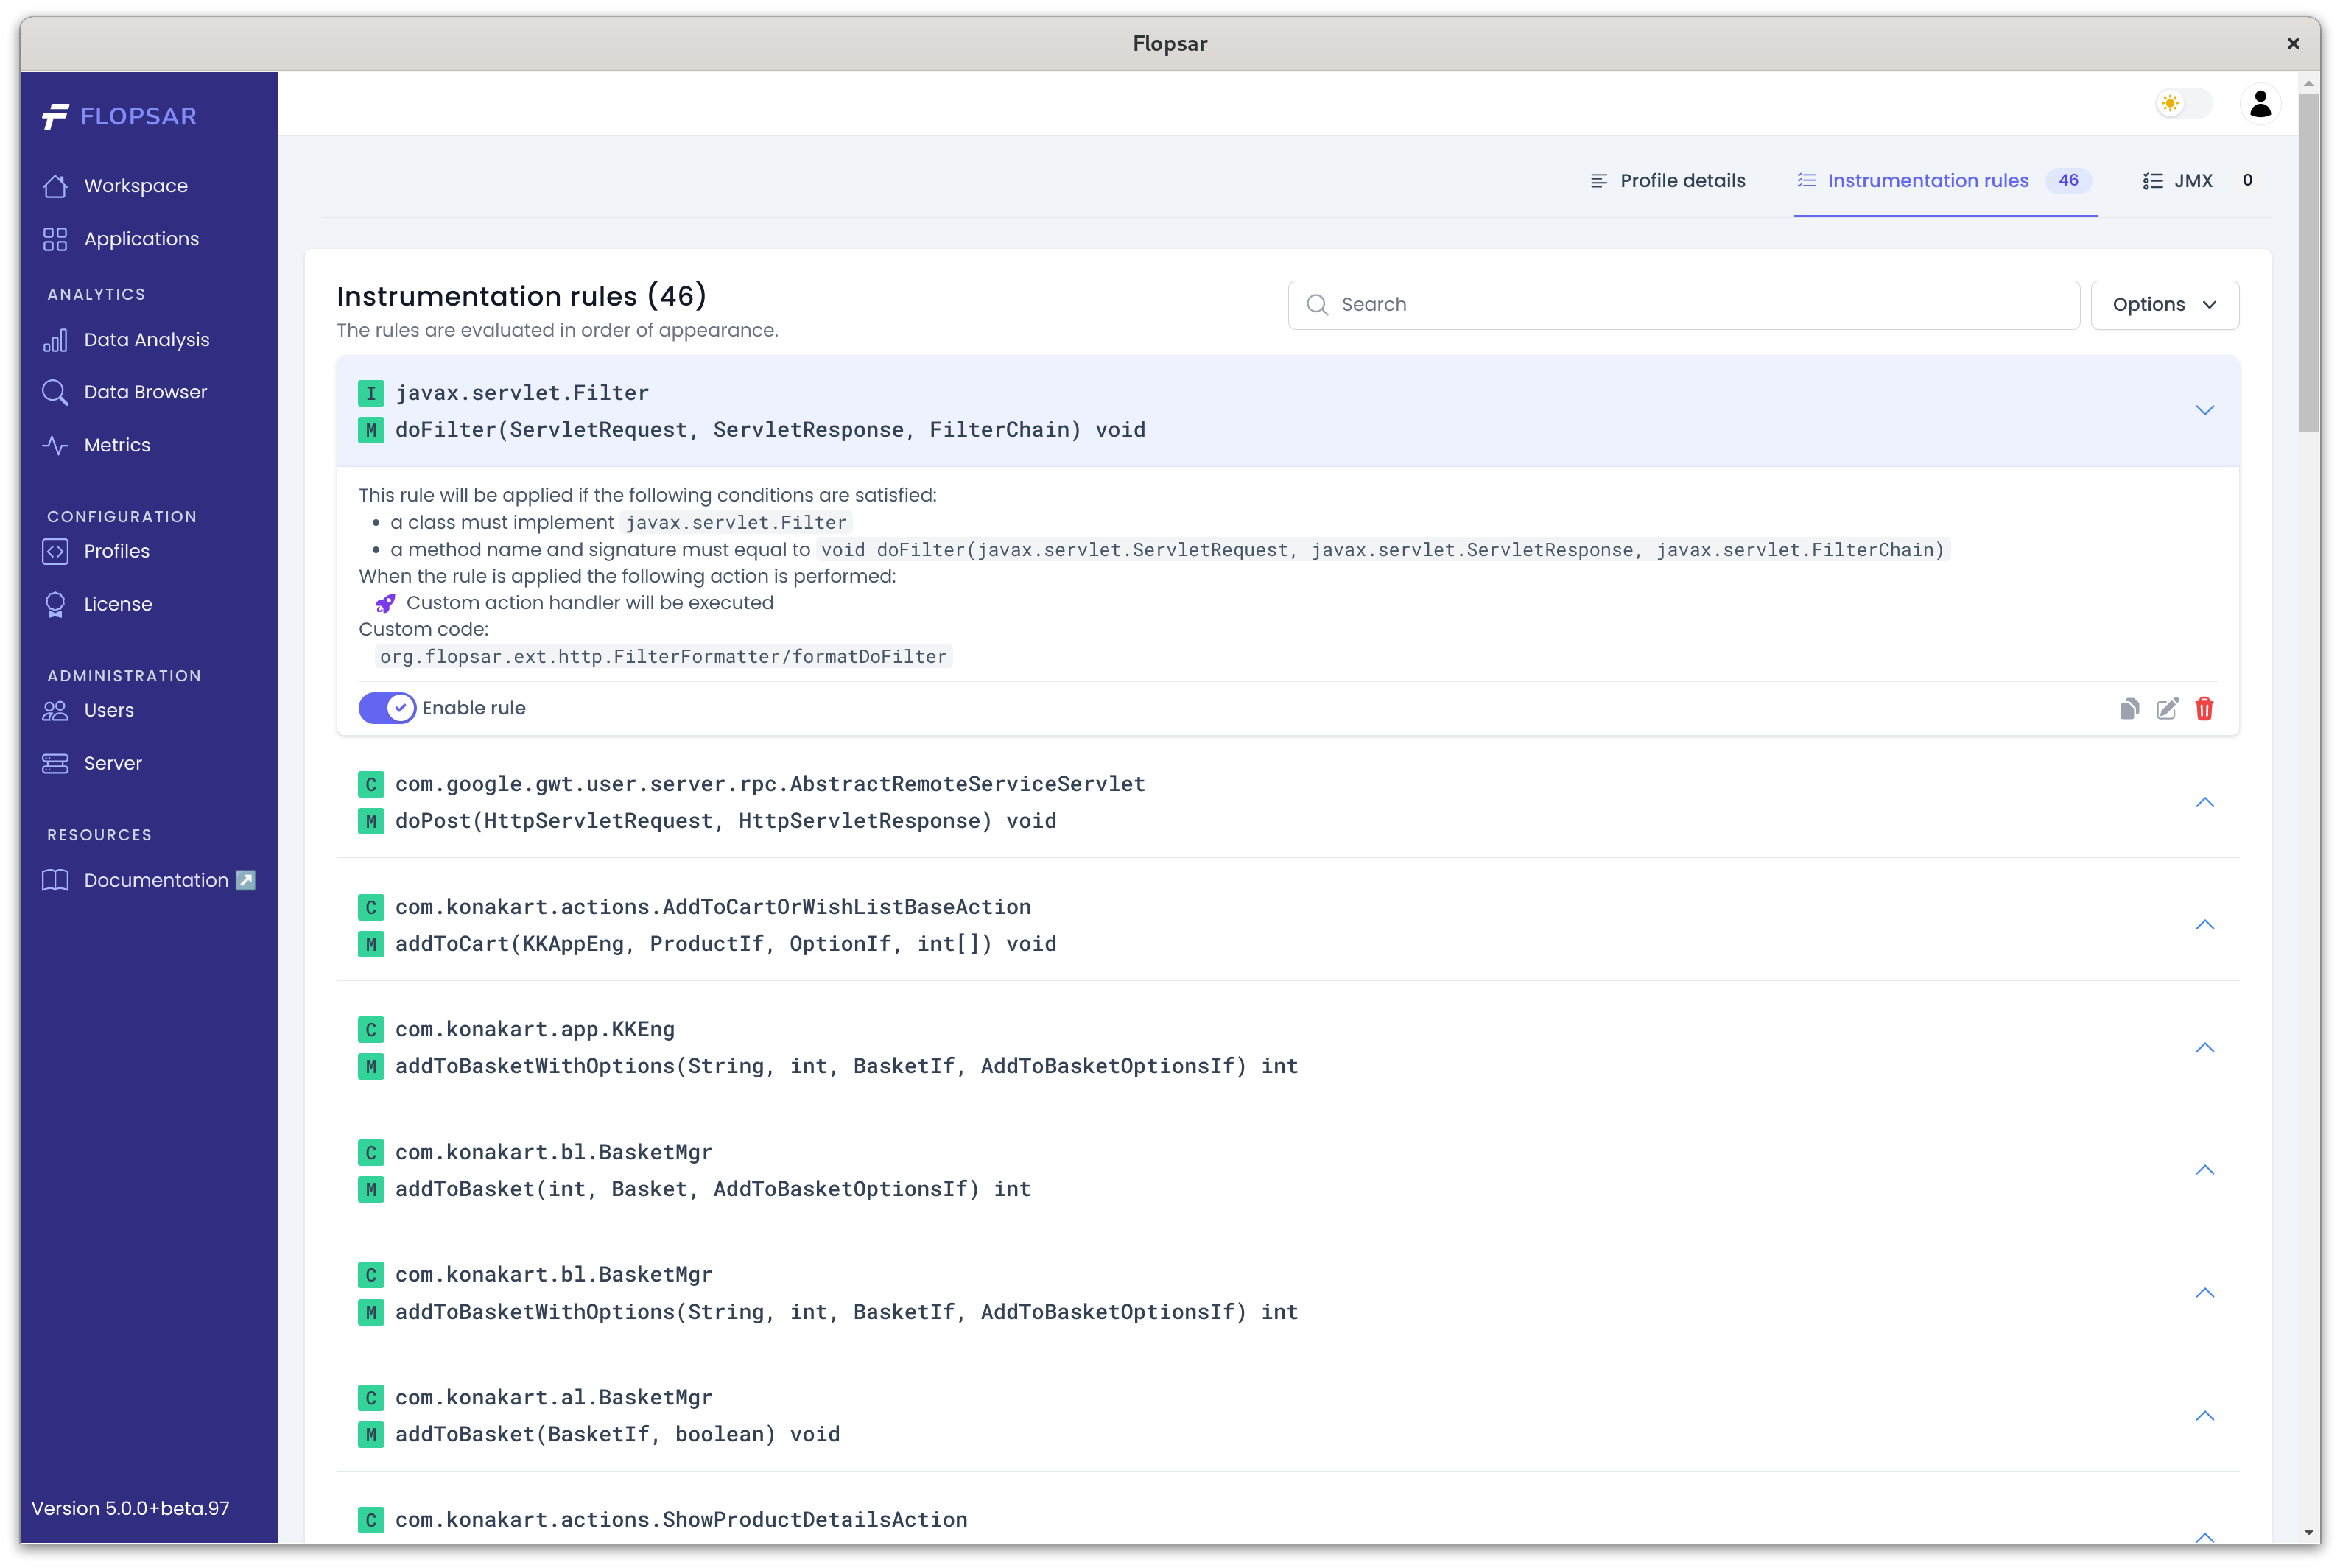
Task: Go to Metrics in sidebar
Action: pyautogui.click(x=117, y=445)
